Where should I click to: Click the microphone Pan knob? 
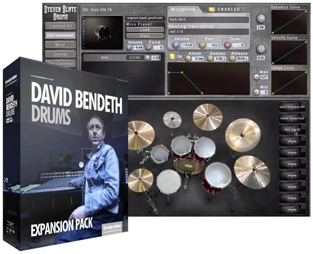tap(202, 45)
